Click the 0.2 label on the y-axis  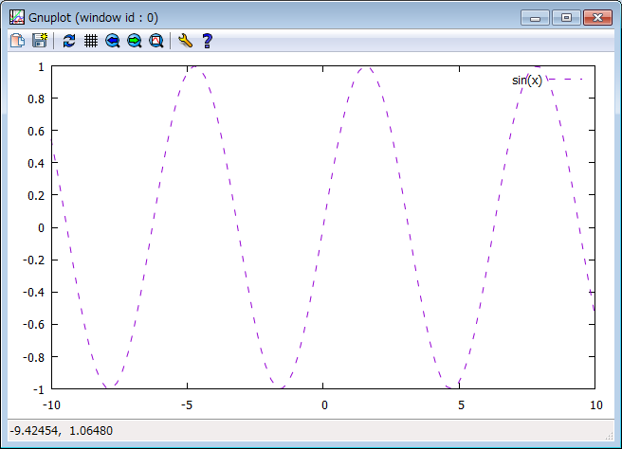click(x=36, y=195)
